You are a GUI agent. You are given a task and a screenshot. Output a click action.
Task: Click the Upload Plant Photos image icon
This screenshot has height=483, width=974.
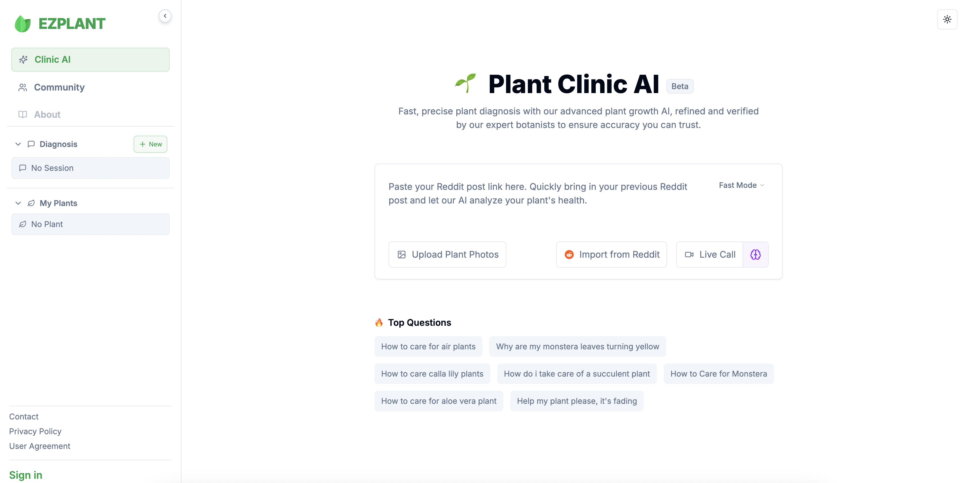[x=402, y=255]
